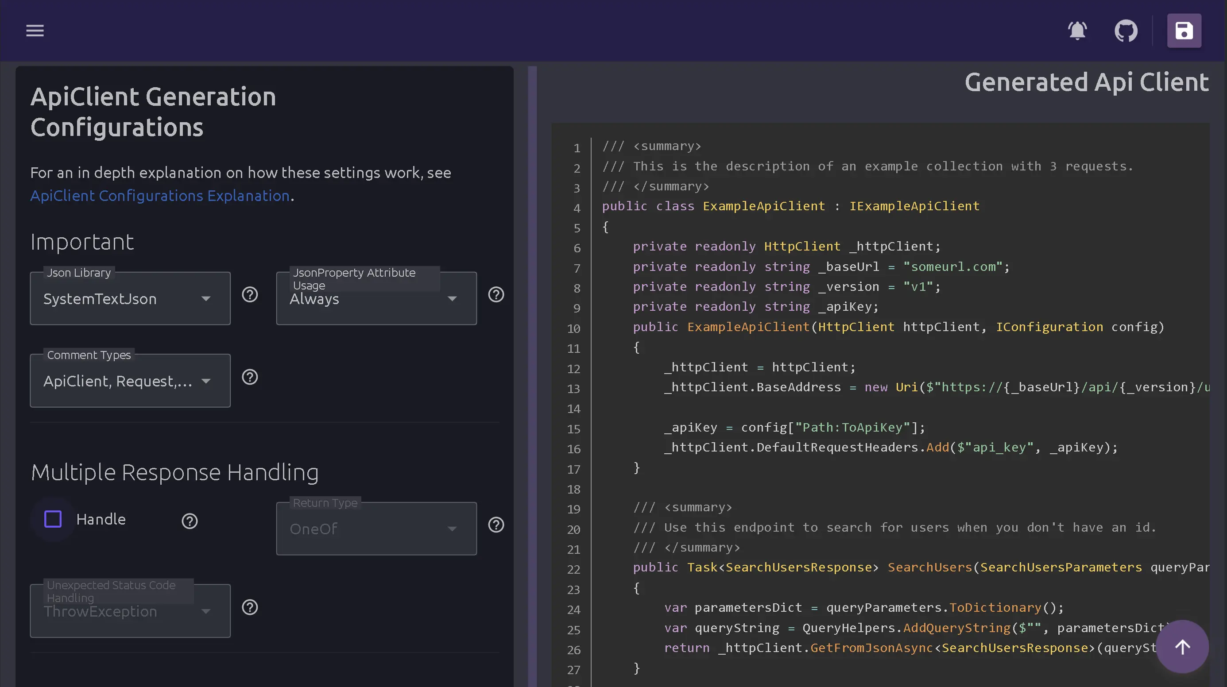Open the notifications bell
Viewport: 1227px width, 687px height.
click(1078, 31)
